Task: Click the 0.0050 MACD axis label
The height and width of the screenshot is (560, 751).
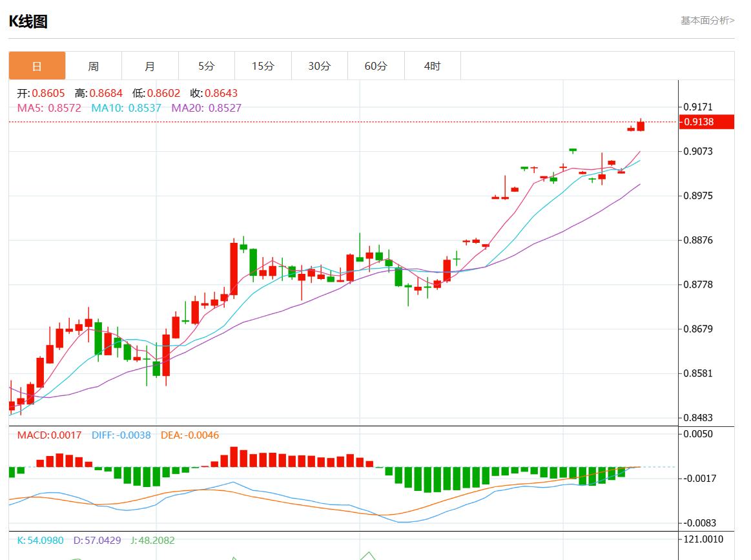Action: point(698,434)
